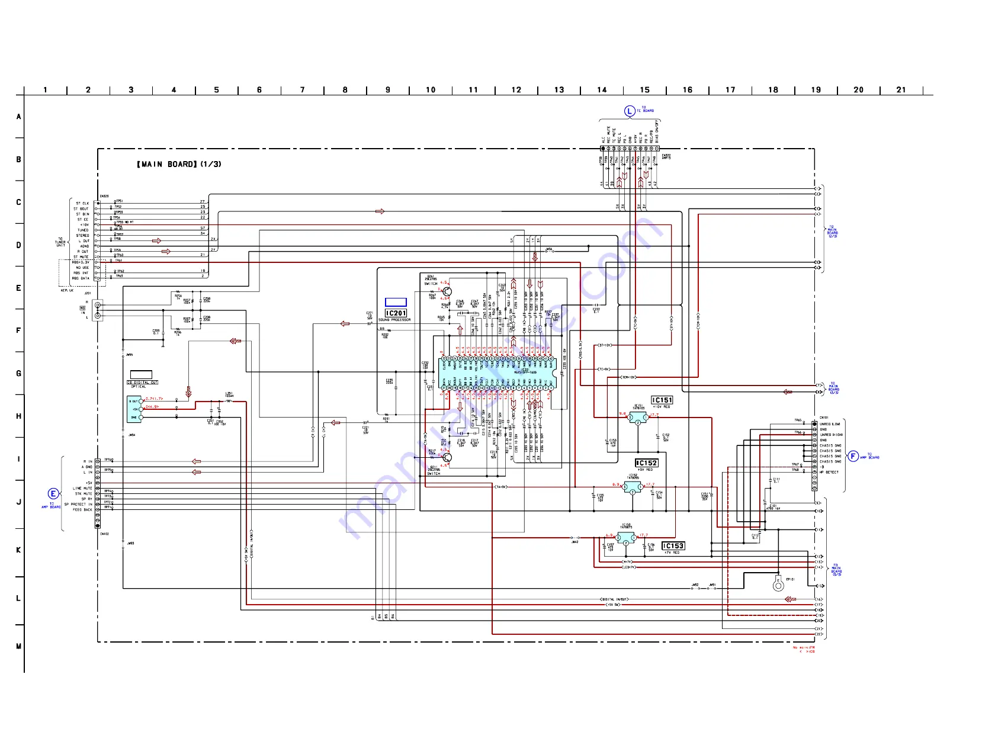Image resolution: width=995 pixels, height=748 pixels.
Task: Click the 'ST+10V' horizontal signal label
Action: 604,345
